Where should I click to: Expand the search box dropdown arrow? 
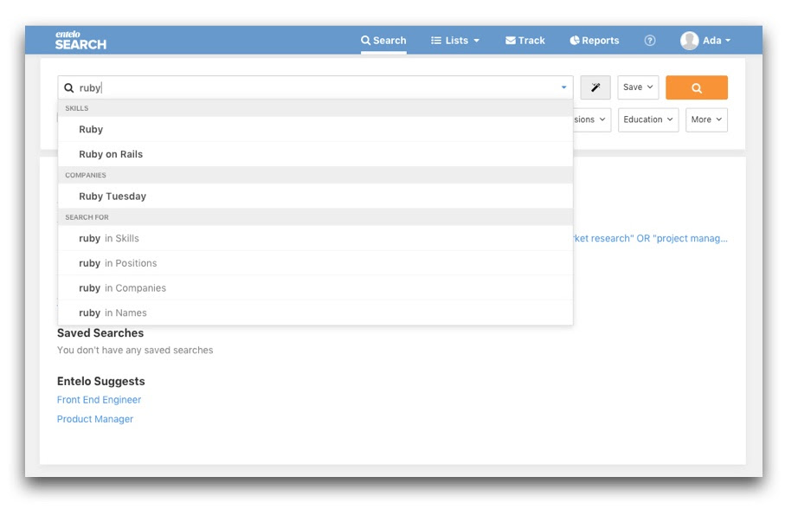click(563, 87)
